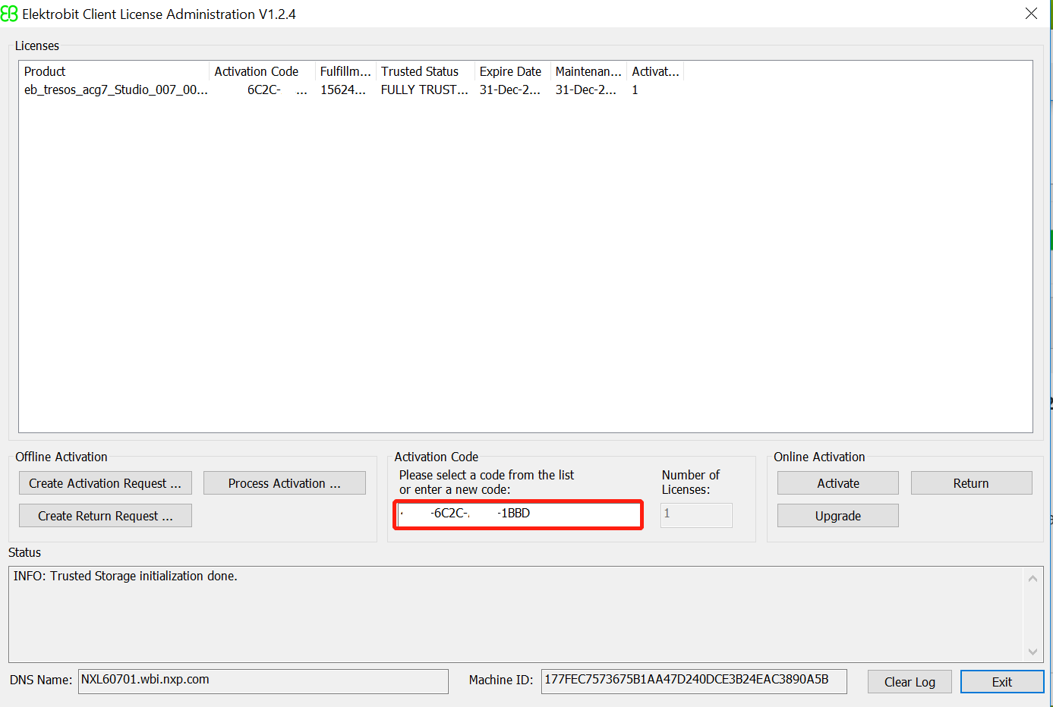Click the Expire Date column header
This screenshot has height=707, width=1053.
click(x=512, y=71)
